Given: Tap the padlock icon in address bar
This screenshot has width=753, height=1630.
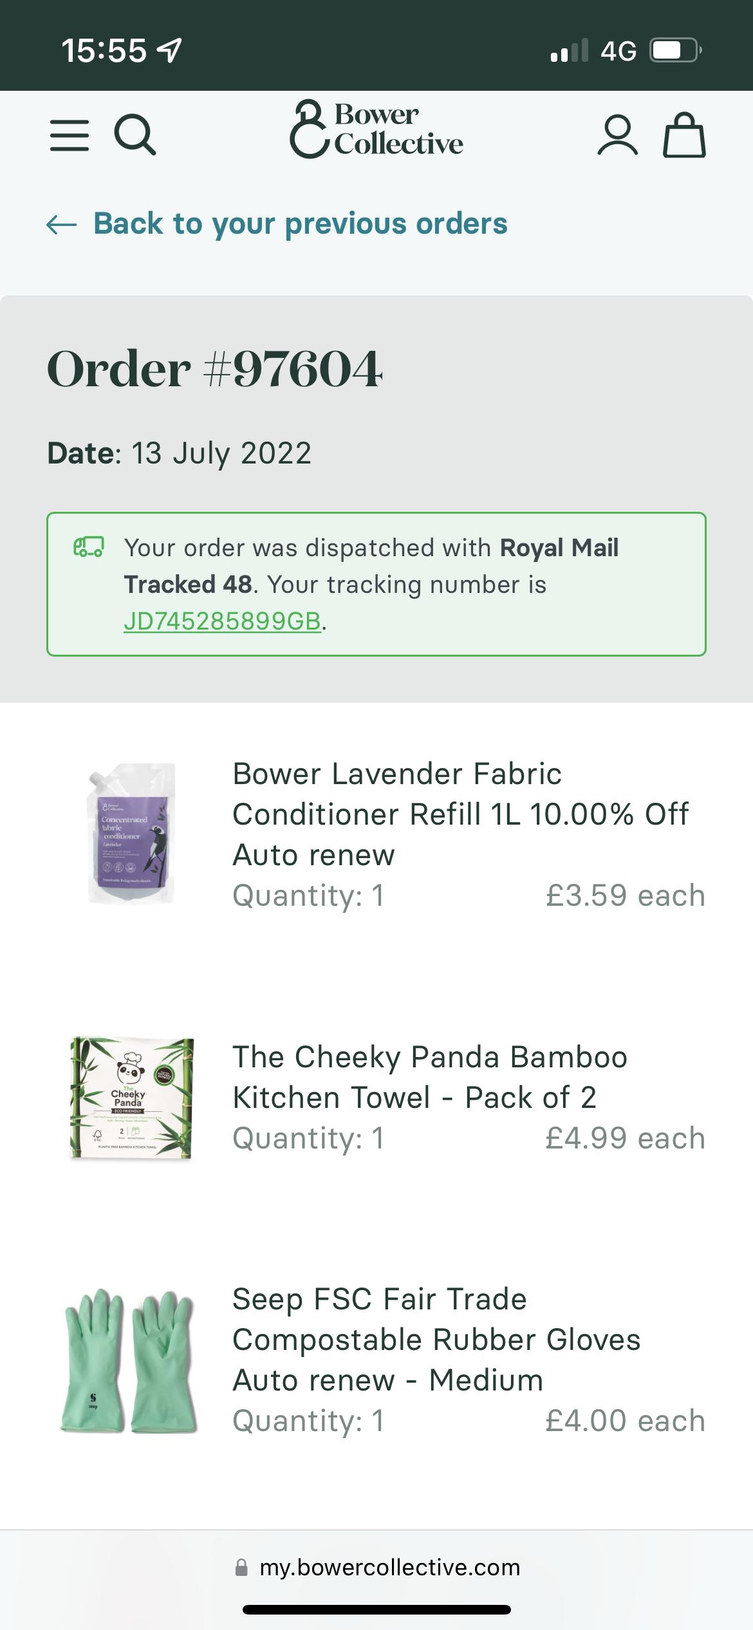Looking at the screenshot, I should pyautogui.click(x=242, y=1568).
